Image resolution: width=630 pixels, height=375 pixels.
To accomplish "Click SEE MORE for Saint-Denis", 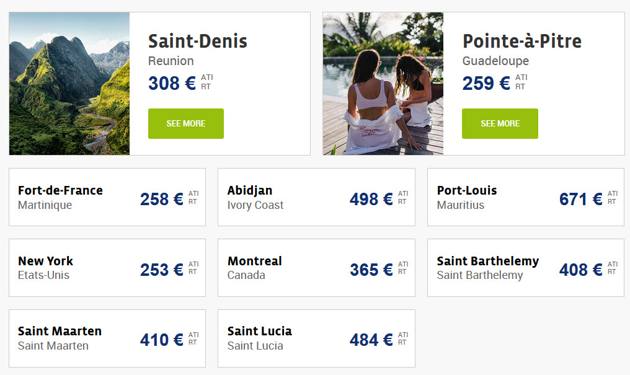I will (185, 124).
